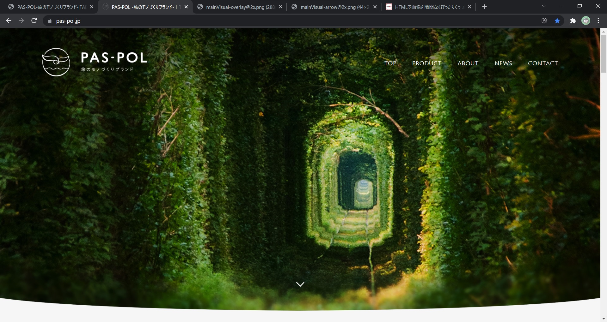This screenshot has height=322, width=607.
Task: Click the scroll-down chevron arrow on hero image
Action: (300, 284)
